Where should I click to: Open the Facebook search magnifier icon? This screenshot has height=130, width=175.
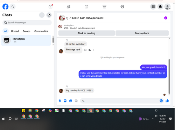coord(13,7)
